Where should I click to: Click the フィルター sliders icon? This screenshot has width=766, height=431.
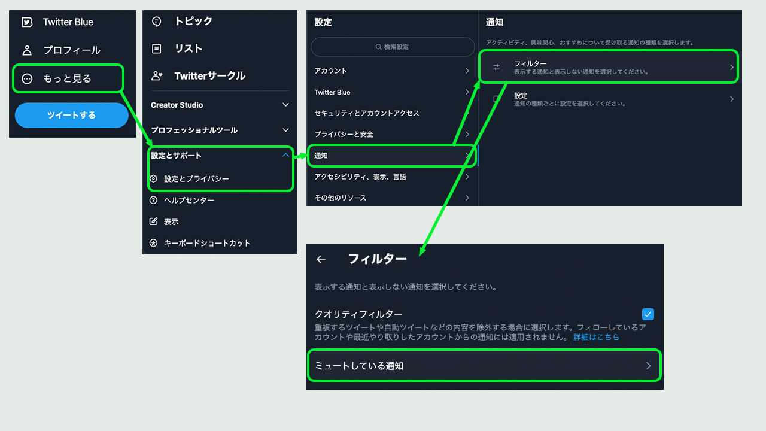tap(496, 68)
